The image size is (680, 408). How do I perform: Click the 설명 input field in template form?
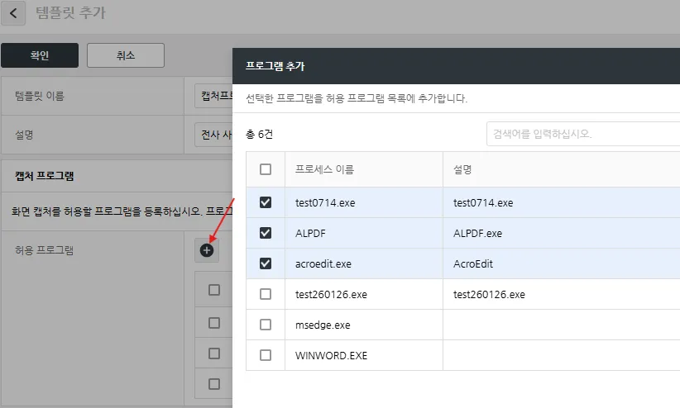pos(213,135)
